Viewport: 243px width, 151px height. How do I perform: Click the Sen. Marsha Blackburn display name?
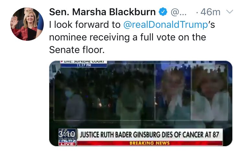pos(102,12)
